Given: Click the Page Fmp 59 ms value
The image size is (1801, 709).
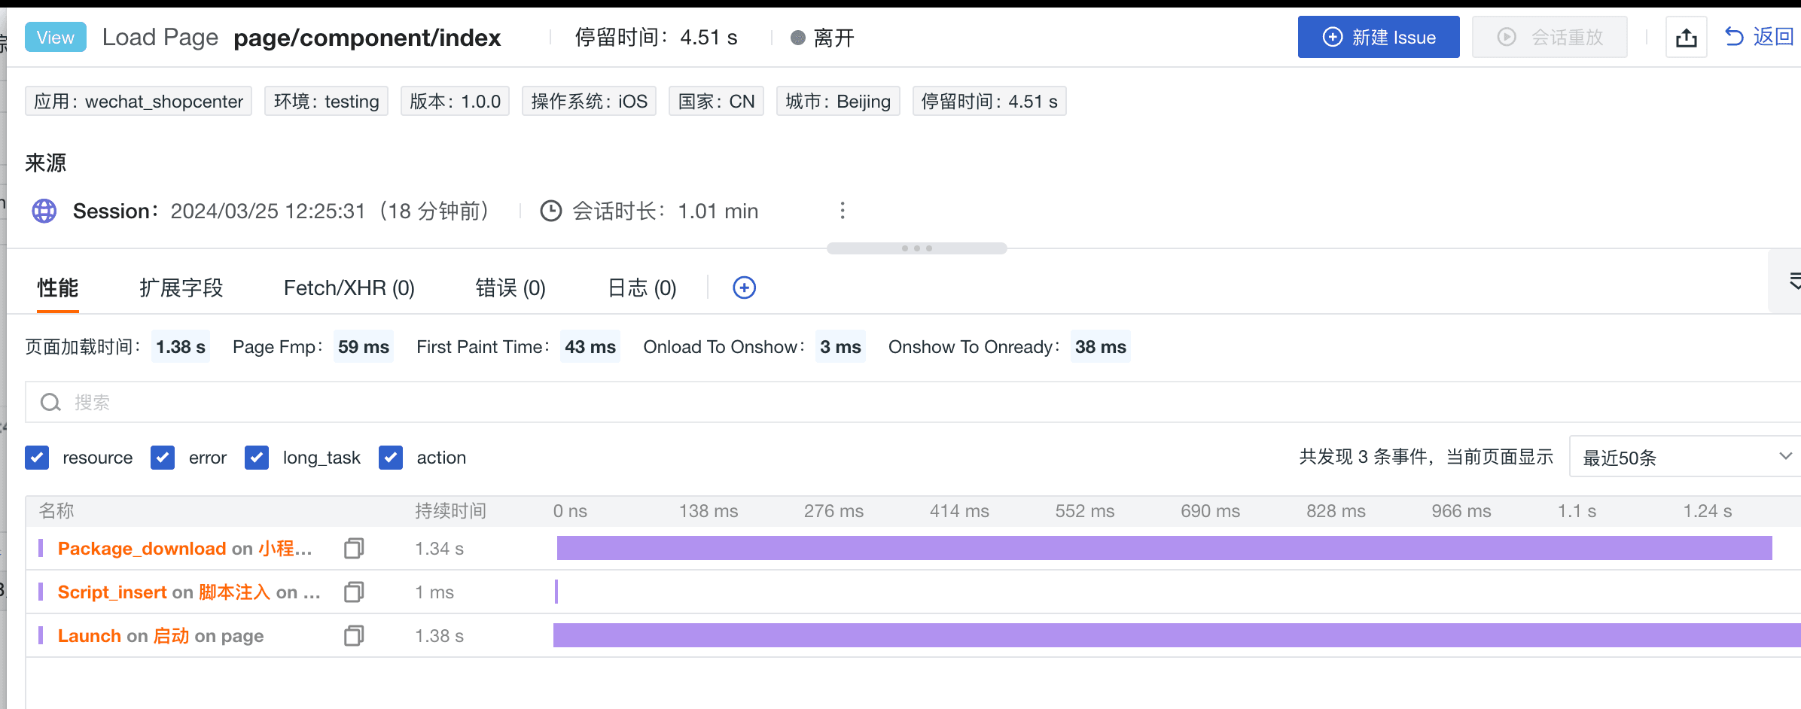Looking at the screenshot, I should coord(364,347).
